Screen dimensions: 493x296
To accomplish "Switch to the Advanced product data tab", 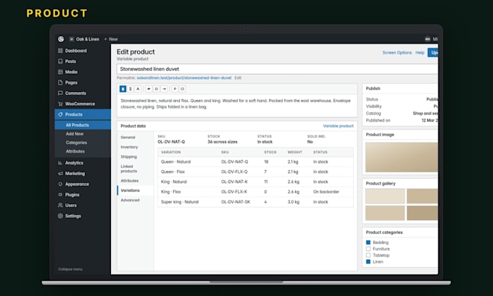I will coord(130,200).
